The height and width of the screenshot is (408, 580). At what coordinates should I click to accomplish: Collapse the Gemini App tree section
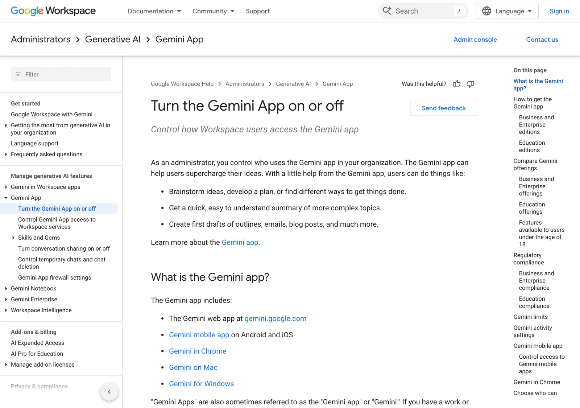pyautogui.click(x=6, y=198)
